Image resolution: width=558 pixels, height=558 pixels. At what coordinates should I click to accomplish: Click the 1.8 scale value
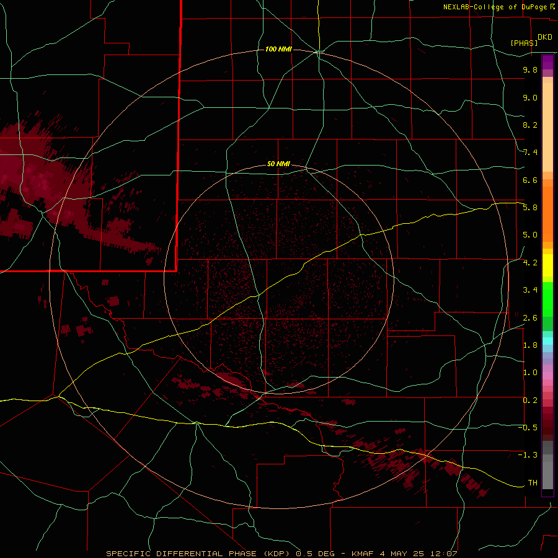(x=530, y=345)
